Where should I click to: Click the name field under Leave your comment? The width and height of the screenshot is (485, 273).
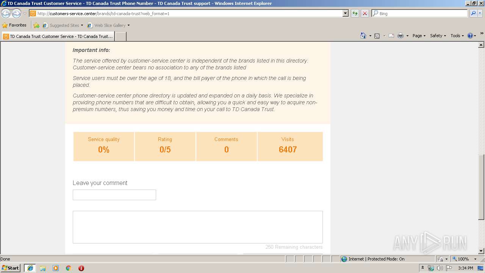point(114,195)
